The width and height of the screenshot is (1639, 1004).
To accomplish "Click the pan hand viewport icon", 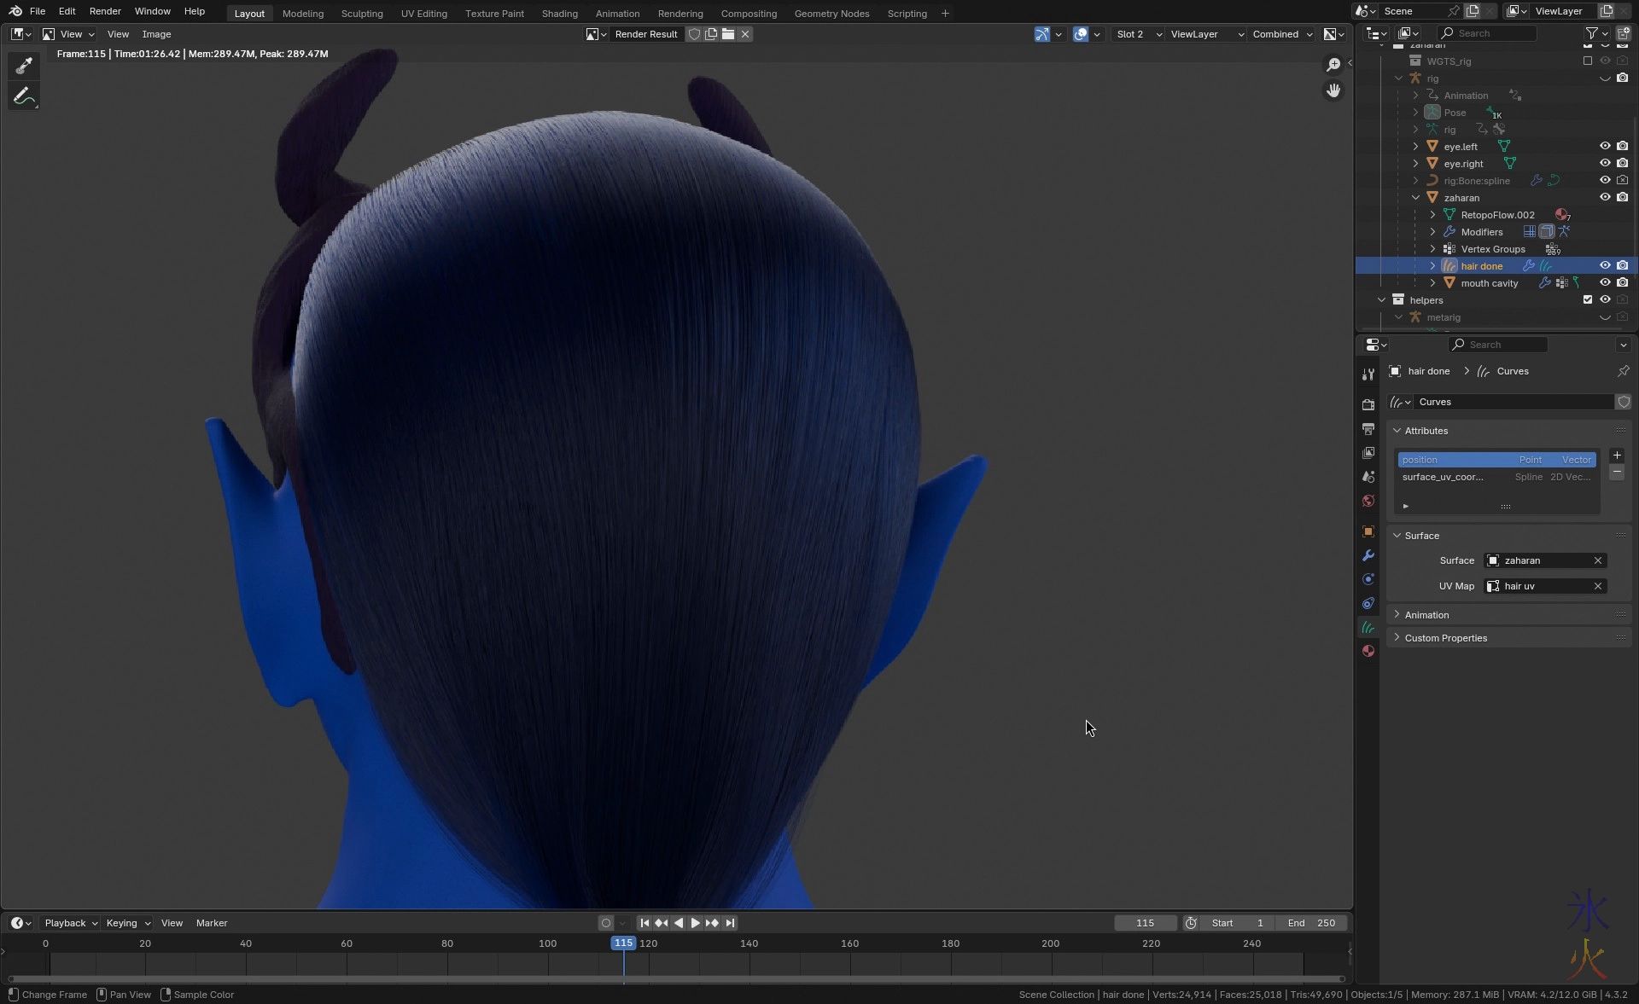I will 1333,90.
